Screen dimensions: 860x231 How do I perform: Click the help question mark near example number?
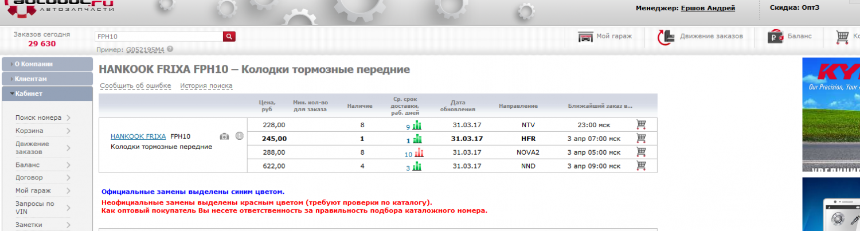tap(170, 49)
